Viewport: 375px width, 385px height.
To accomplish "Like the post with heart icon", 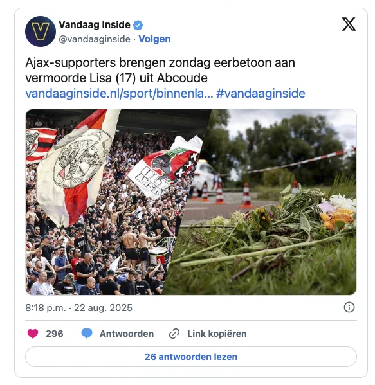I will pos(33,334).
